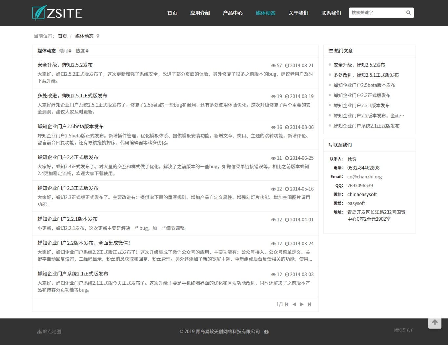Open the 媒体动态 nav menu item

pos(266,13)
